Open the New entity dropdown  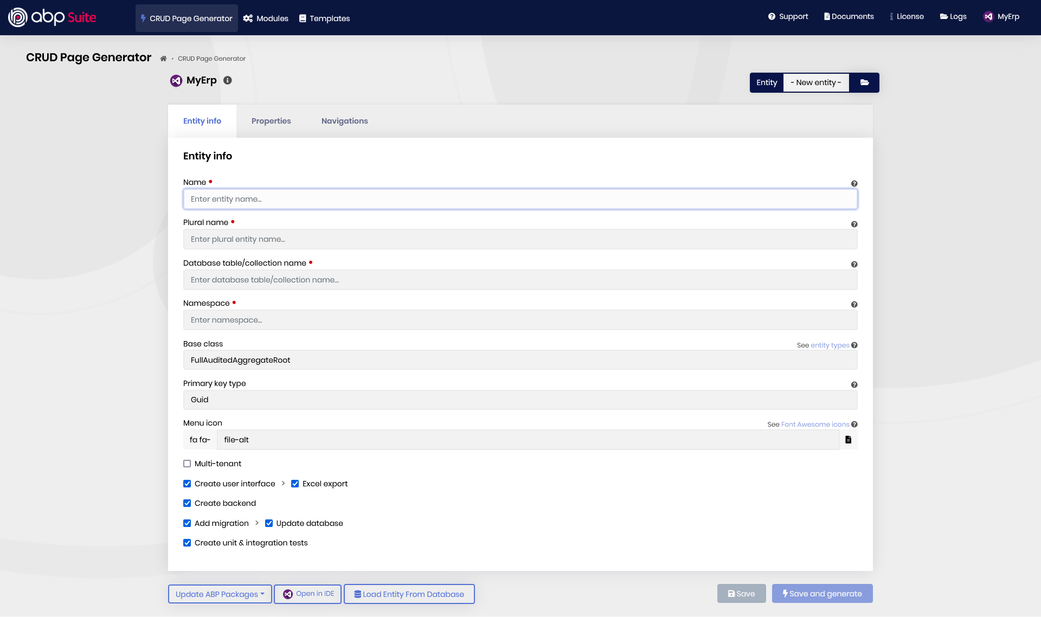coord(815,82)
